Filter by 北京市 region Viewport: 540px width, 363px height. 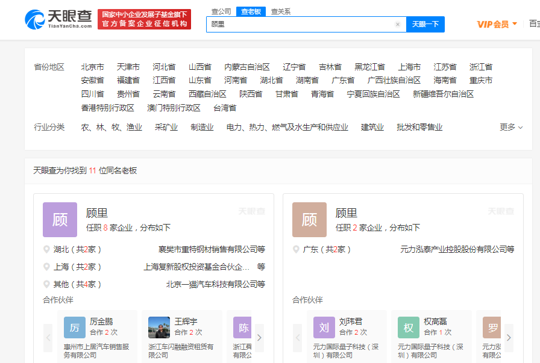point(92,67)
